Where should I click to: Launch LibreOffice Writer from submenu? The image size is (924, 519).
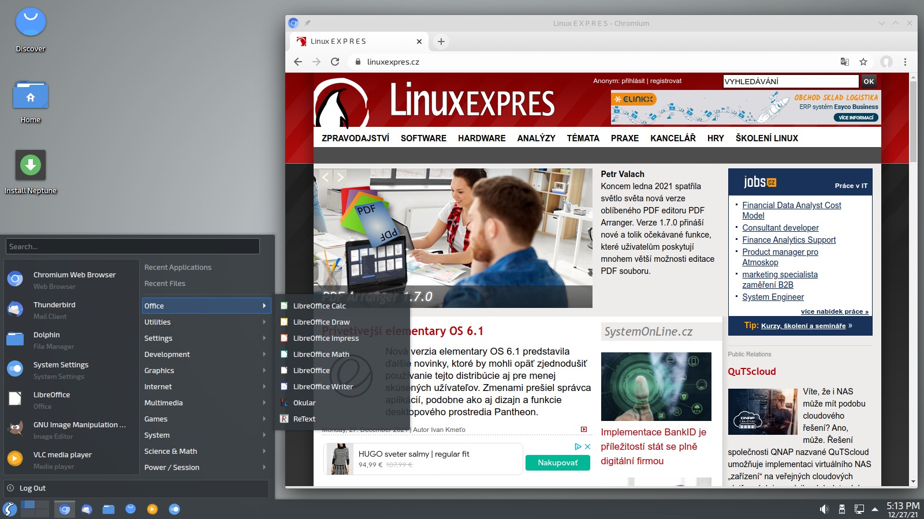342,386
